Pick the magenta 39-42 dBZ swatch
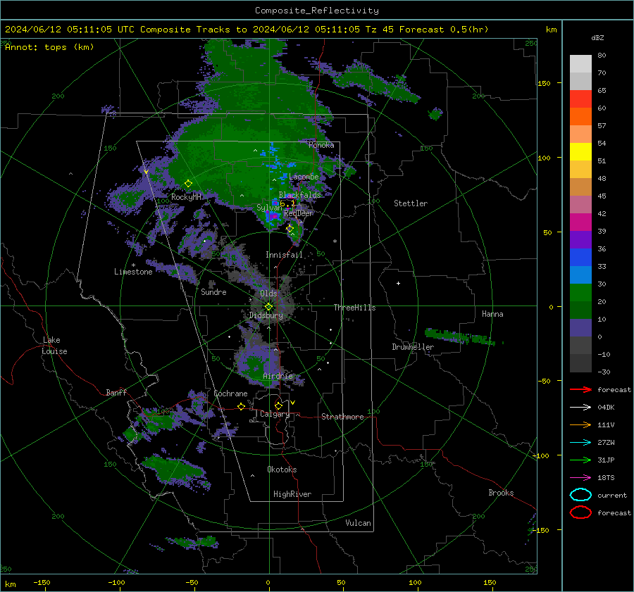634x592 pixels. (x=580, y=222)
